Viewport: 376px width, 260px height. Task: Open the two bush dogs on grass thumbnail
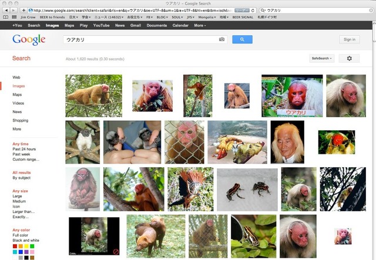(x=156, y=237)
